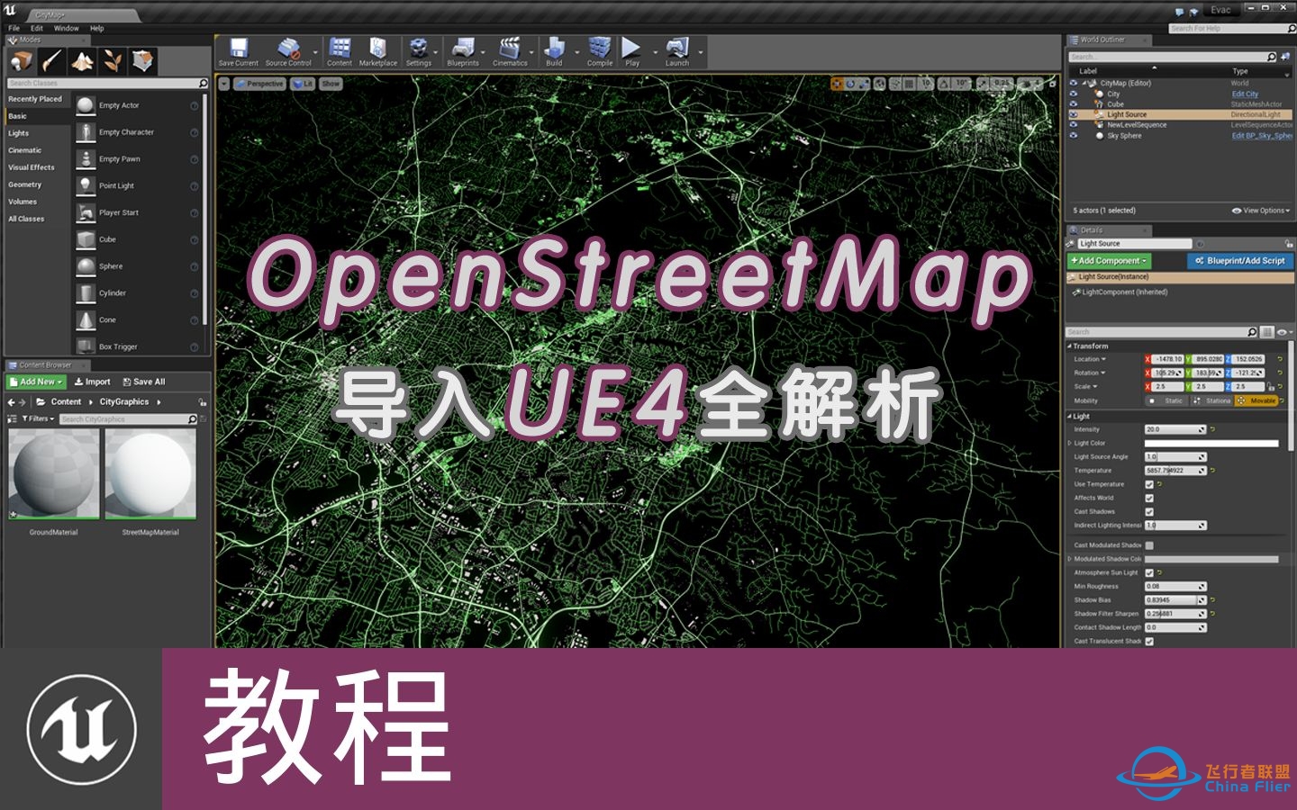The height and width of the screenshot is (810, 1297).
Task: Click the Save Current toolbar icon
Action: tap(238, 49)
